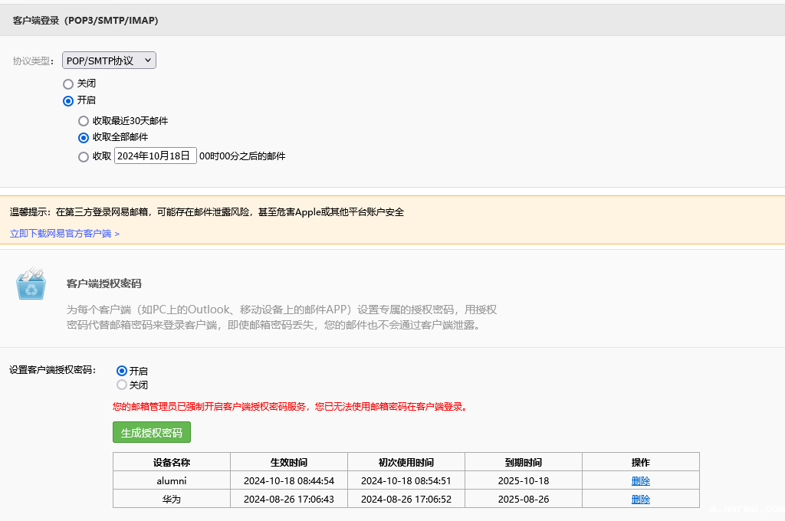The width and height of the screenshot is (785, 521).
Task: Select the alumni device name cell
Action: coord(172,481)
